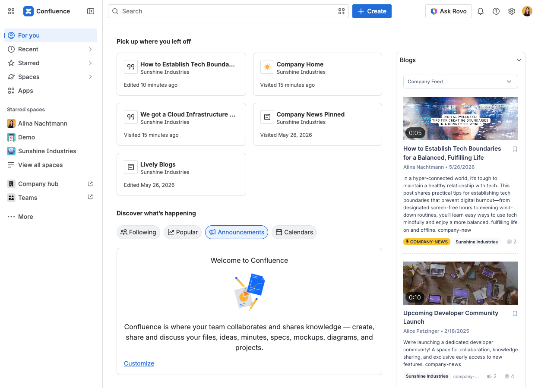
Task: Open the help question mark icon
Action: [496, 11]
